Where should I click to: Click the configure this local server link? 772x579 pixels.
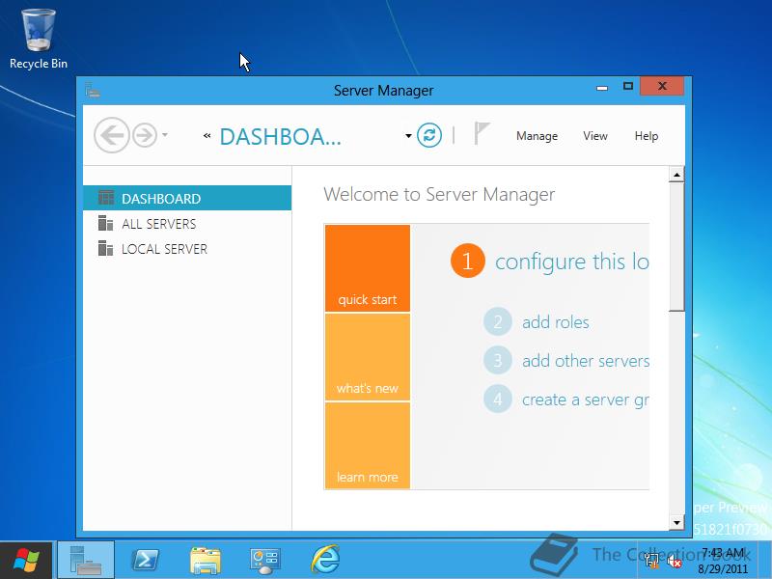[x=571, y=262]
